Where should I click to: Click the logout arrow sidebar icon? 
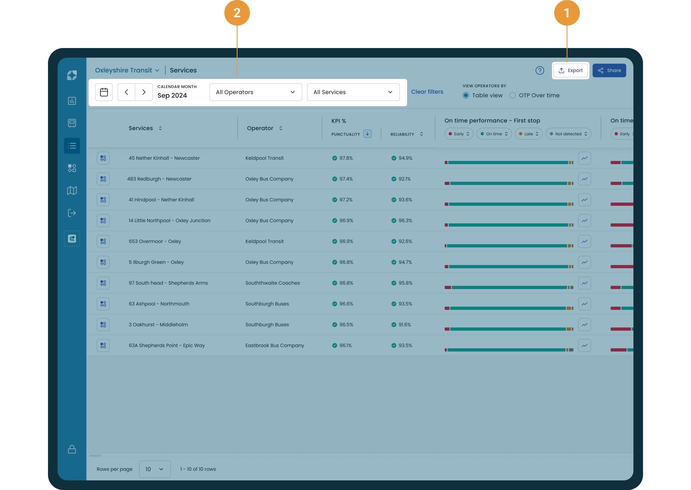pos(72,213)
